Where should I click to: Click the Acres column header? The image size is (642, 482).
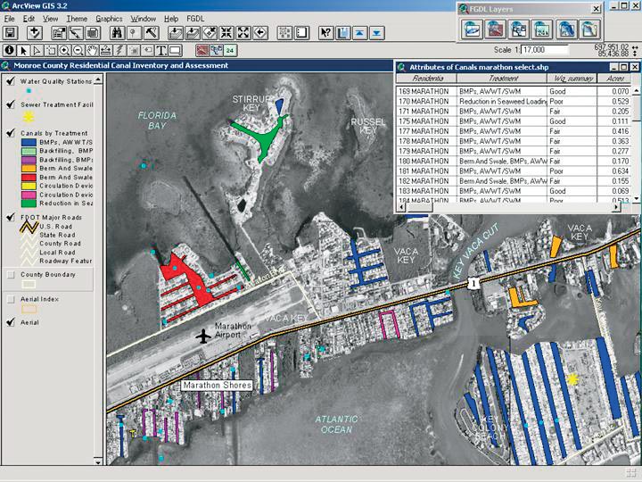click(x=614, y=79)
